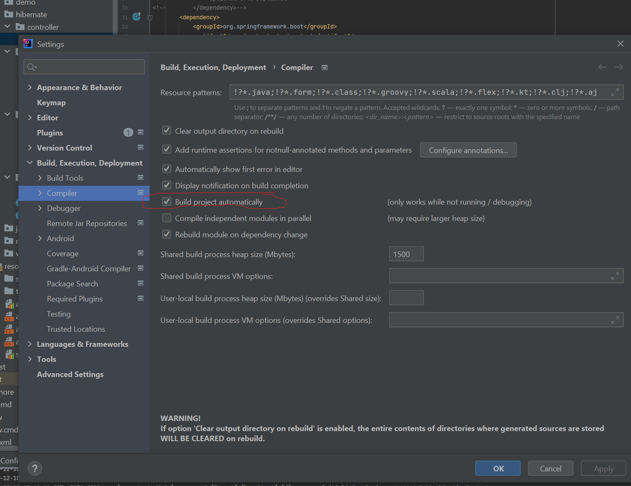Open the Plugins settings page
The width and height of the screenshot is (631, 486).
tap(50, 133)
